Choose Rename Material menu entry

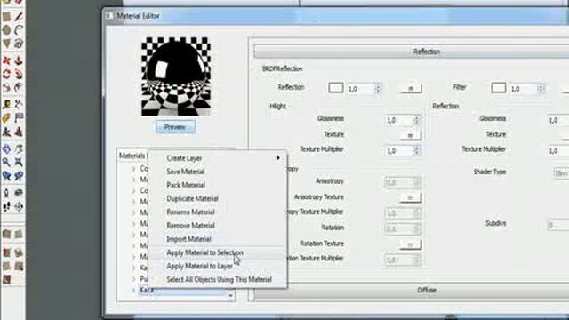pos(218,212)
